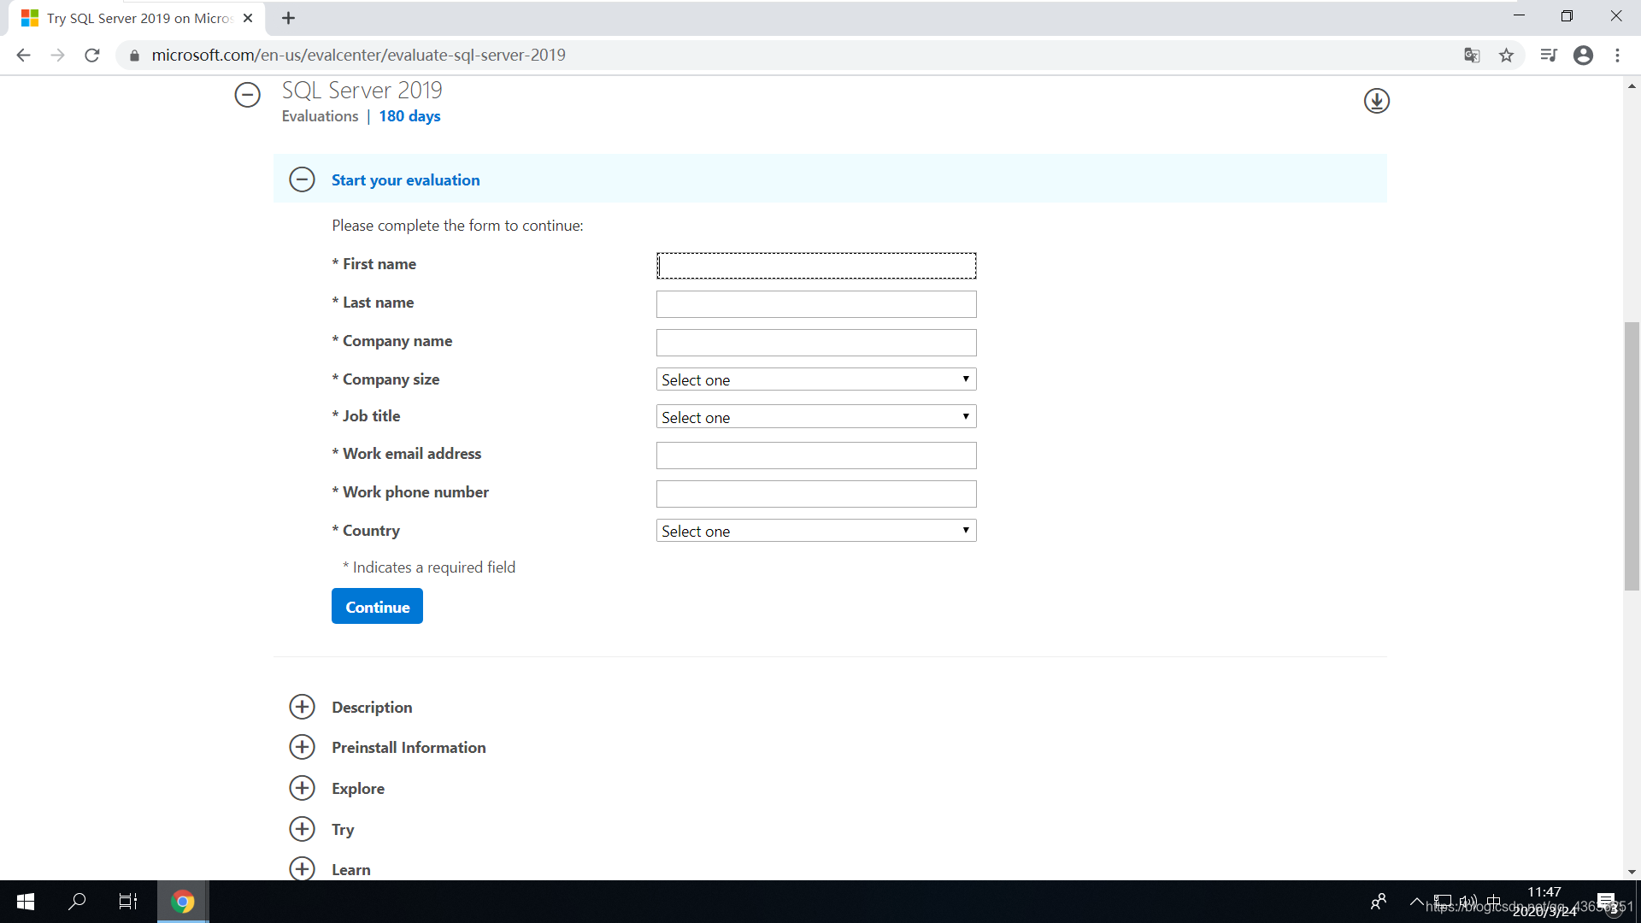The width and height of the screenshot is (1641, 923).
Task: Click the 180 days evaluation link
Action: [409, 116]
